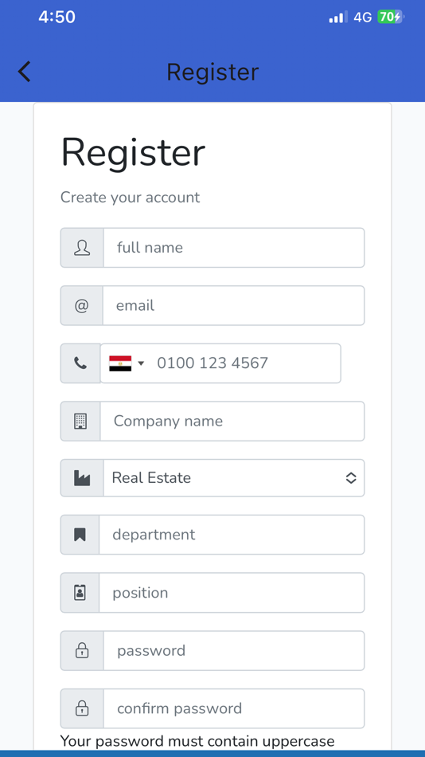Select the position input field
The height and width of the screenshot is (757, 425).
pyautogui.click(x=232, y=593)
